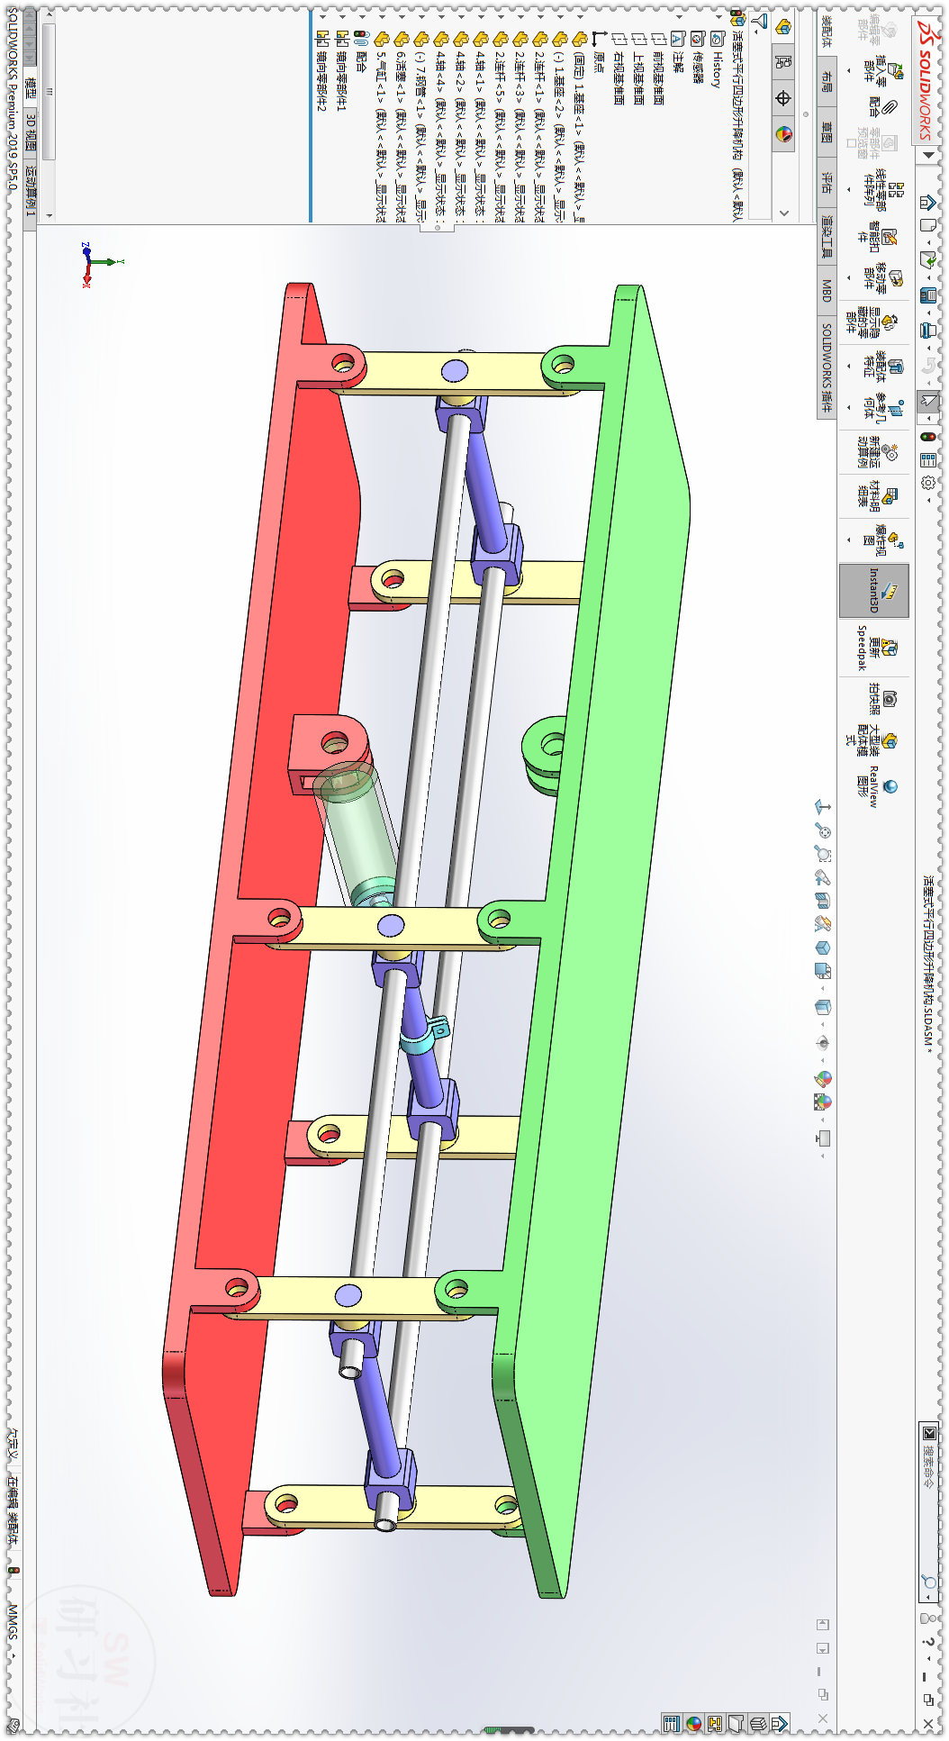Save the assembly with the floppy icon
The image size is (949, 1741).
point(928,295)
